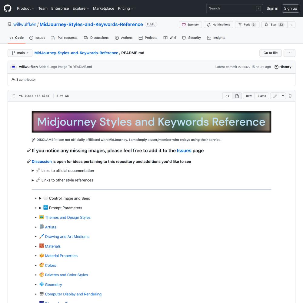Switch to the Issues tab

[37, 38]
